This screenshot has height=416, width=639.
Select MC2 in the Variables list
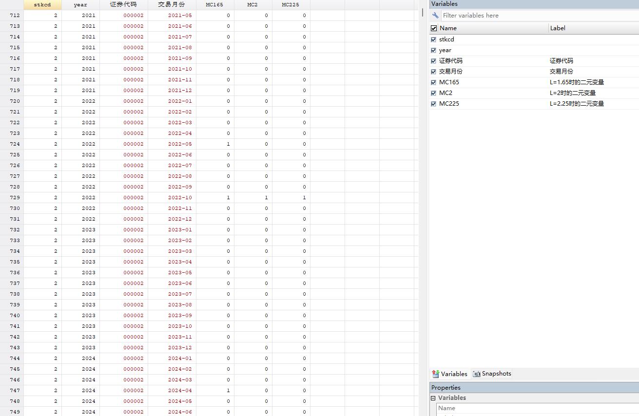(445, 93)
